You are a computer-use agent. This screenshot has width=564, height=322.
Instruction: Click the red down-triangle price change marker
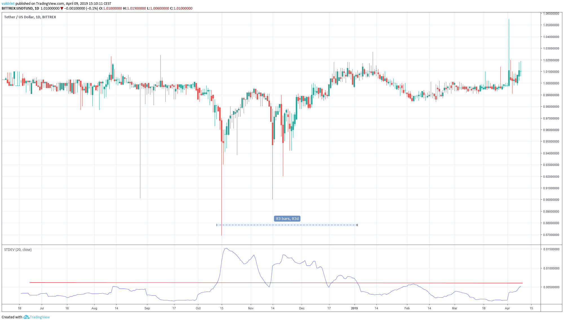62,8
